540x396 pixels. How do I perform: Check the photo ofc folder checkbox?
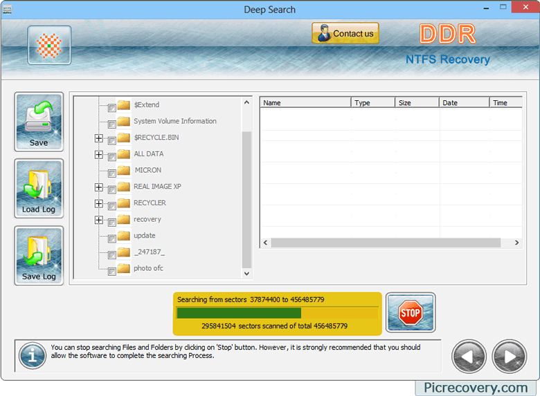coord(111,271)
